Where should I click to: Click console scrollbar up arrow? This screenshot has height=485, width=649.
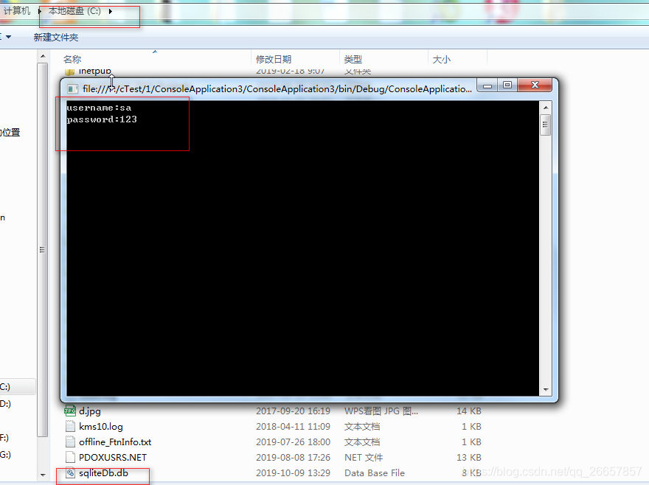pyautogui.click(x=546, y=108)
